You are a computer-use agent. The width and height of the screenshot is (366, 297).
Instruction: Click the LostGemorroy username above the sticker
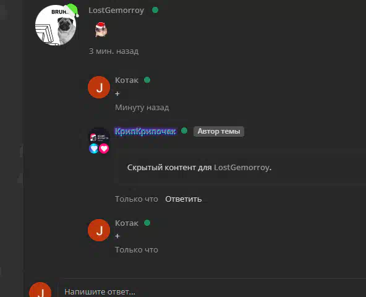coord(116,11)
